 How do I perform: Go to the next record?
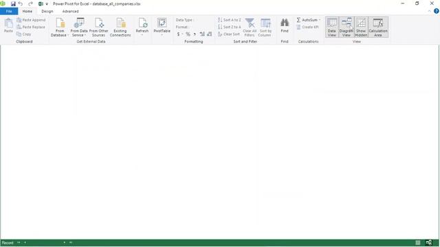[x=64, y=242]
